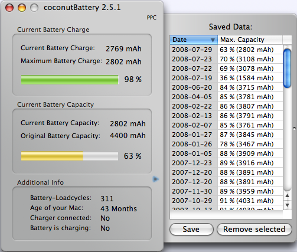Image resolution: width=297 pixels, height=252 pixels.
Task: Select the 2007-11-30 saved entry
Action: [x=226, y=191]
